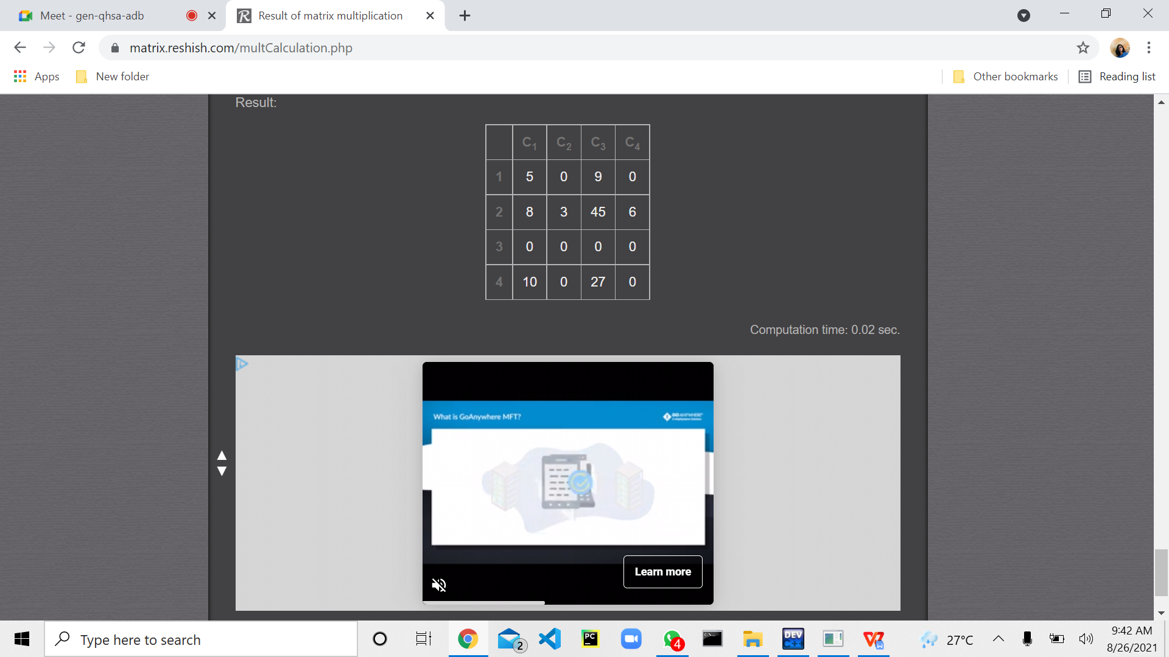The image size is (1169, 657).
Task: Toggle microphone icon in system tray
Action: pos(1027,639)
